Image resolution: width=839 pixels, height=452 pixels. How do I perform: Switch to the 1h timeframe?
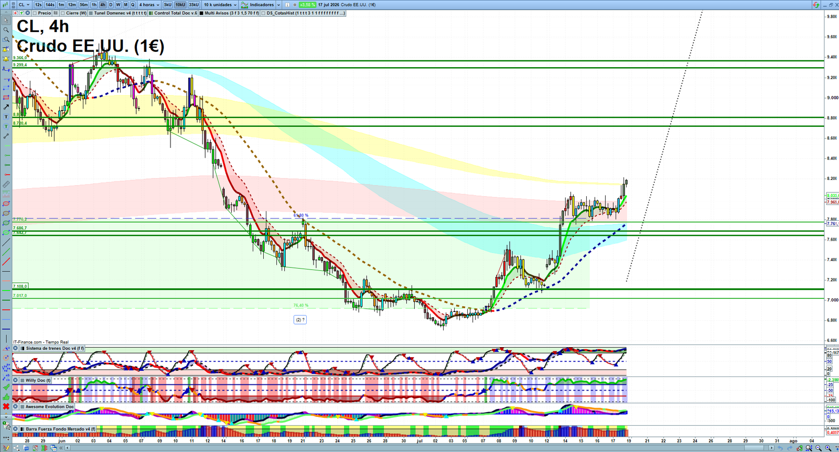[x=94, y=5]
